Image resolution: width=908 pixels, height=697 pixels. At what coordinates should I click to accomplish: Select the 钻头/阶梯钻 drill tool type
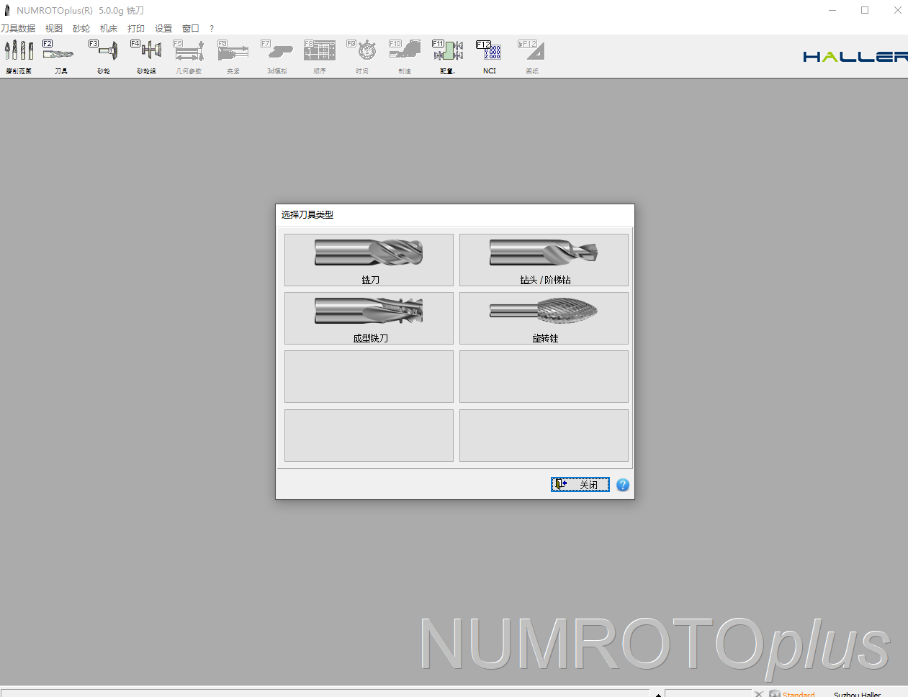point(544,260)
